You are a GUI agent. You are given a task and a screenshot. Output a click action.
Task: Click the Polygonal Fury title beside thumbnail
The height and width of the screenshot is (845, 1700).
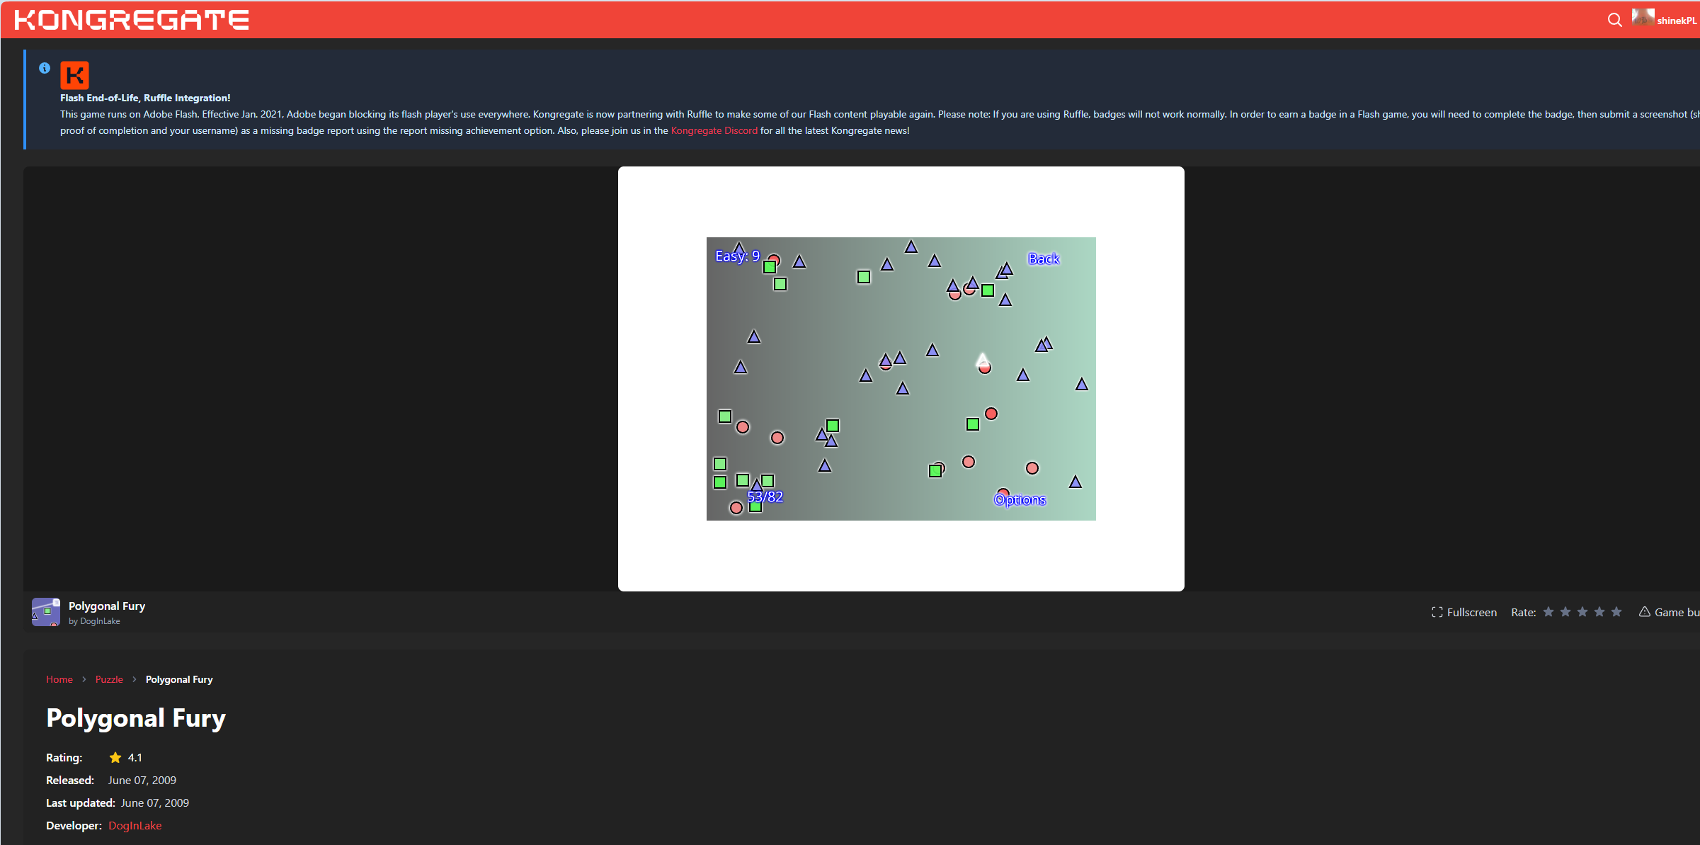[x=107, y=606]
